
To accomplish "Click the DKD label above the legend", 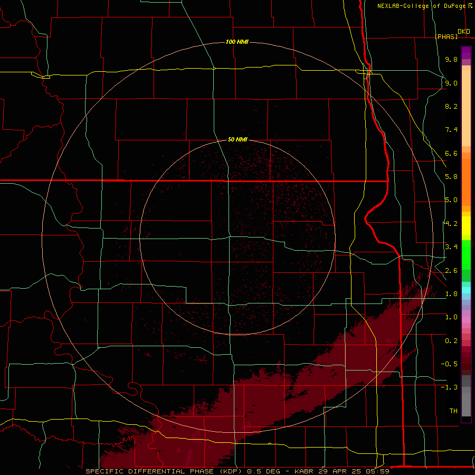I will point(464,32).
